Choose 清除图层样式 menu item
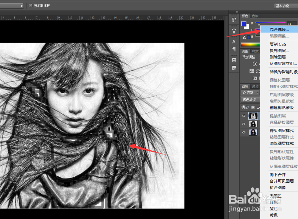This screenshot has width=298, height=219. point(279,144)
